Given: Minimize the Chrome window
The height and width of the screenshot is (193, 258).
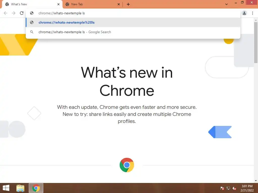Looking at the screenshot, I should (236, 3).
